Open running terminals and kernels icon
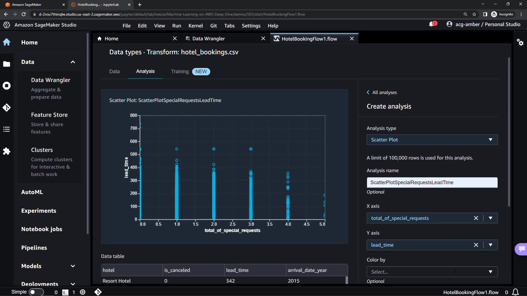527x296 pixels. pos(7,86)
